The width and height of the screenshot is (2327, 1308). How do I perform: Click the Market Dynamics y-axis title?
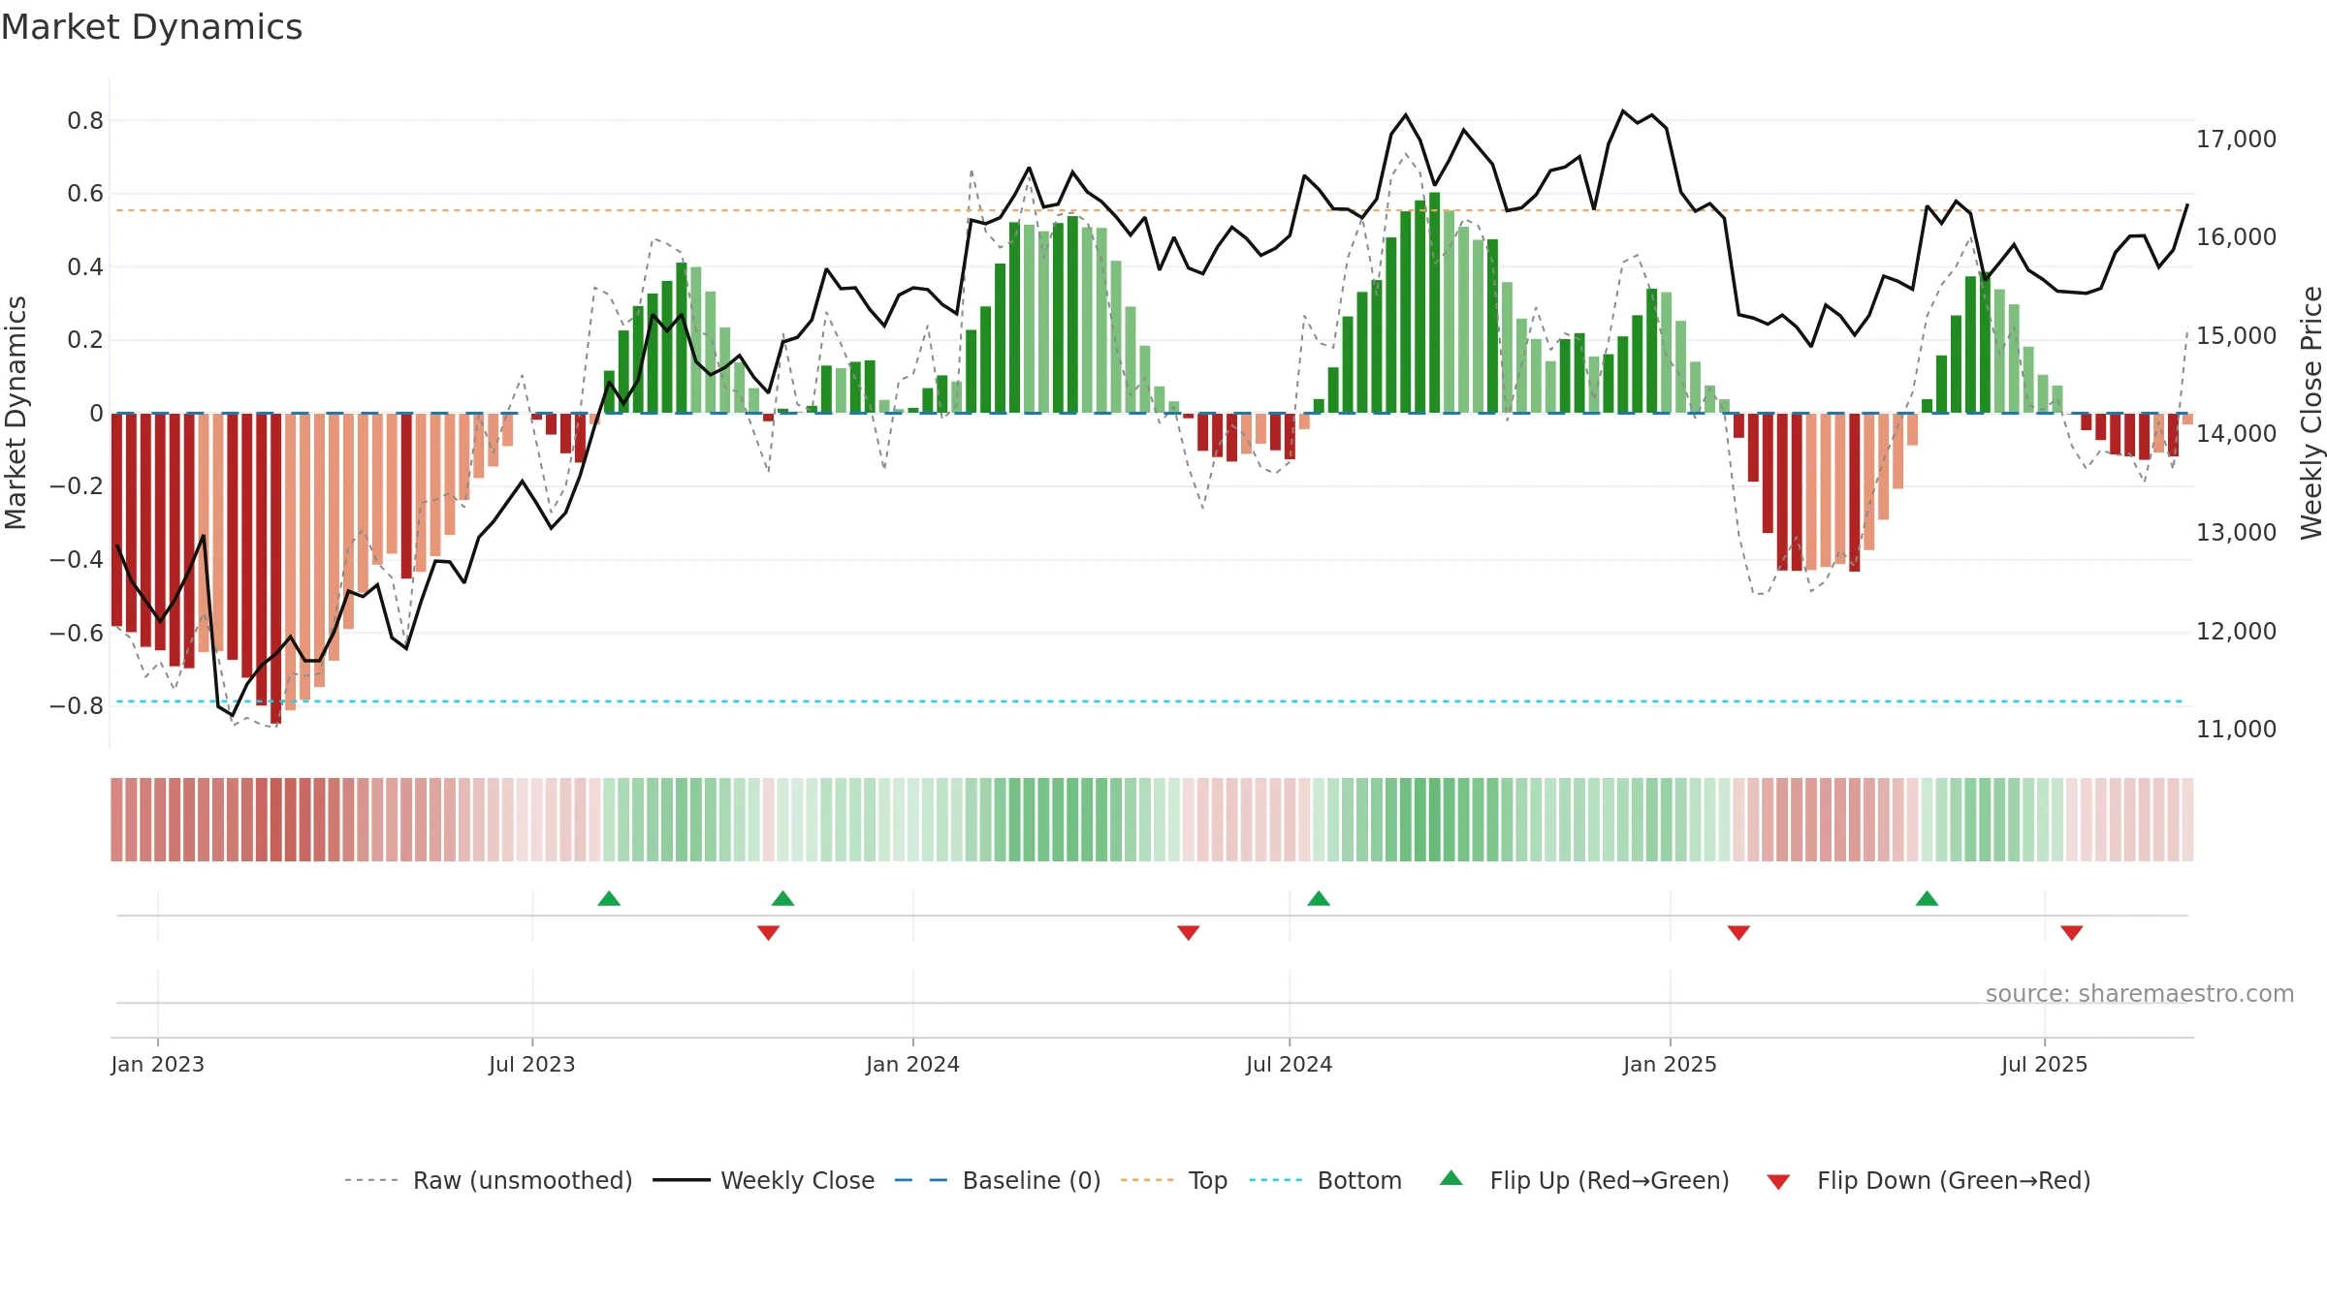pyautogui.click(x=16, y=413)
